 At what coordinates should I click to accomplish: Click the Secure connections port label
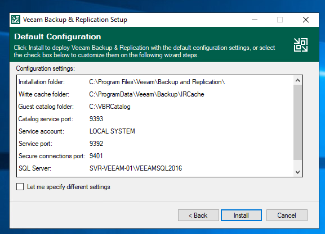click(52, 156)
